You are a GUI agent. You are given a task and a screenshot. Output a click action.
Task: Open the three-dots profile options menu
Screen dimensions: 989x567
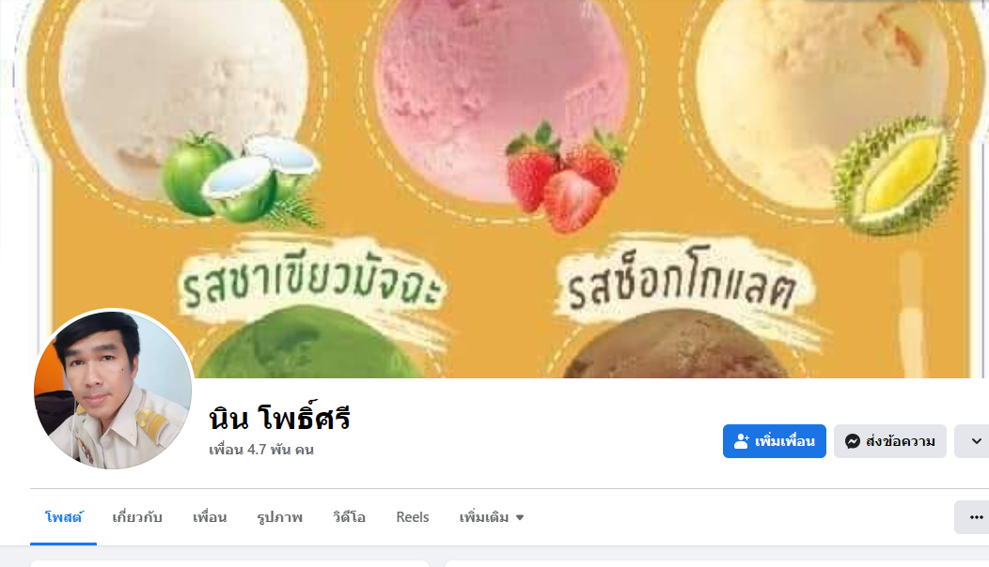click(975, 517)
